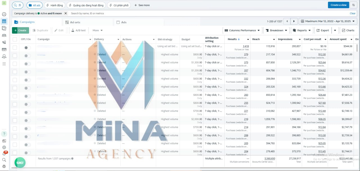Screen dimensions: 360x171
Task: Select the Có phân phối view
Action: (x=119, y=5)
